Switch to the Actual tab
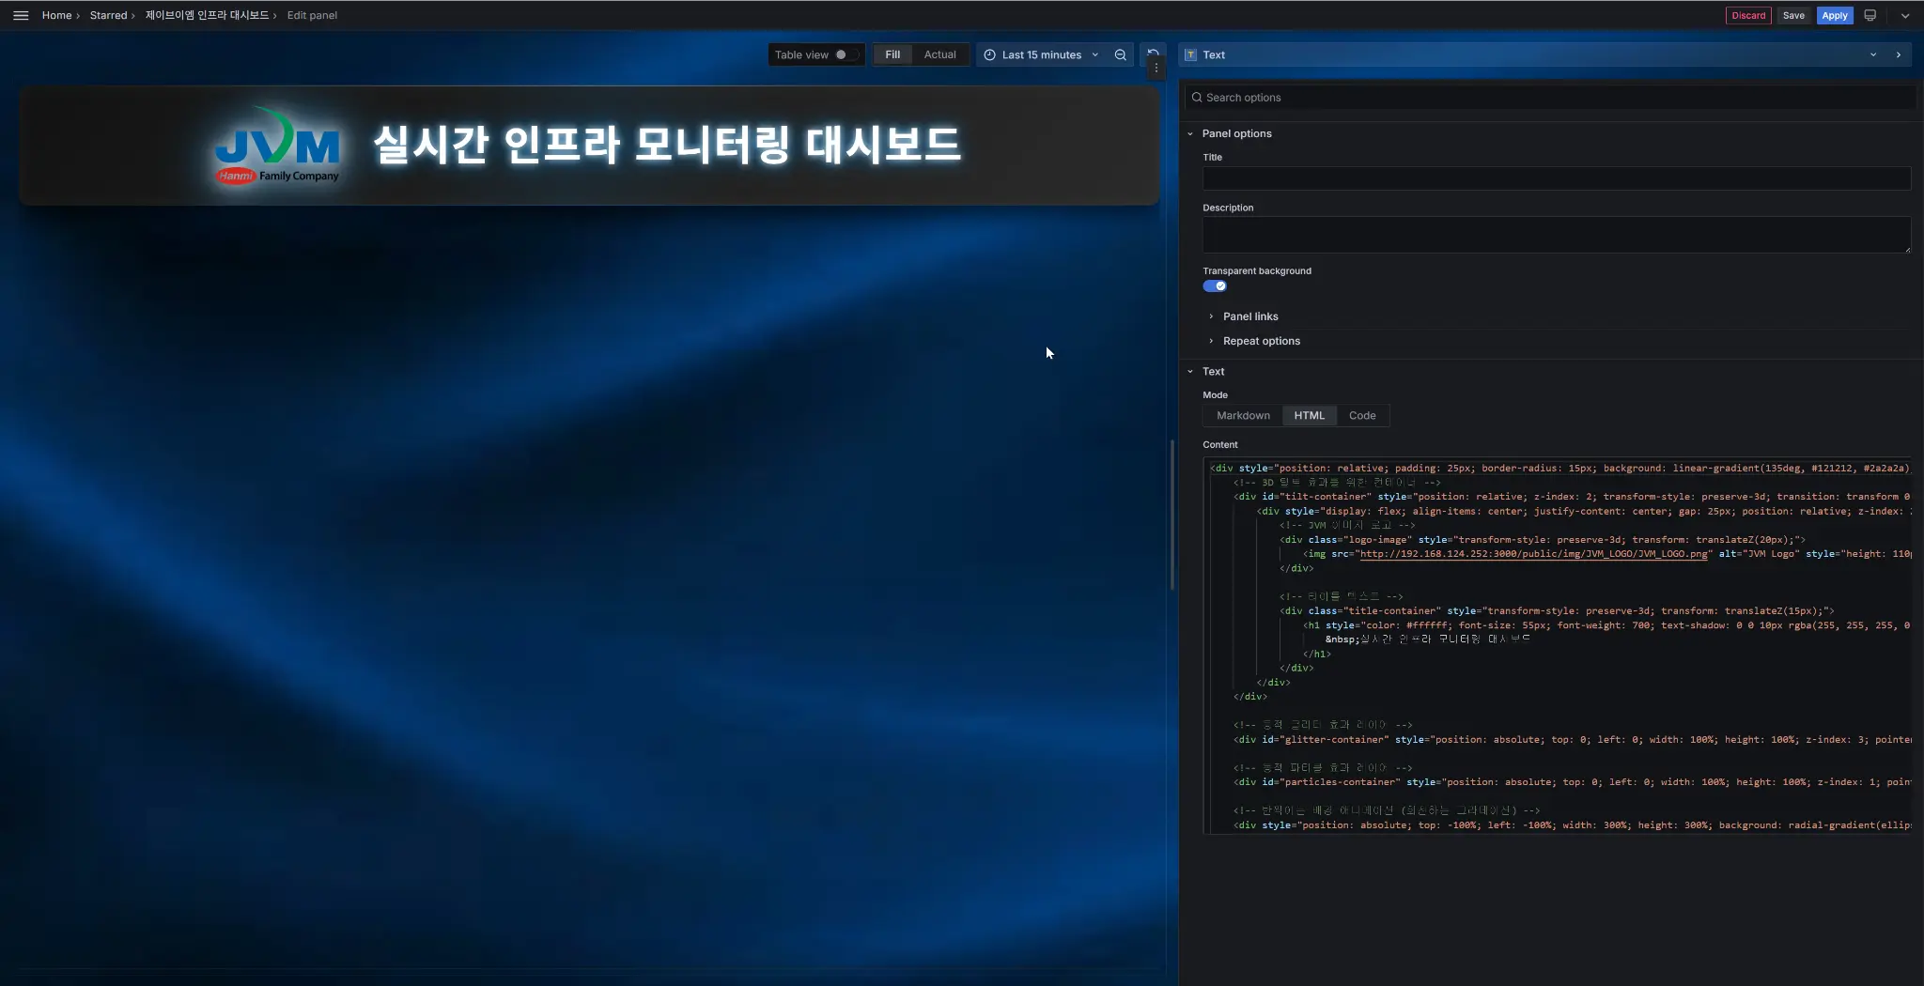Screen dimensions: 1924x986 (x=939, y=54)
